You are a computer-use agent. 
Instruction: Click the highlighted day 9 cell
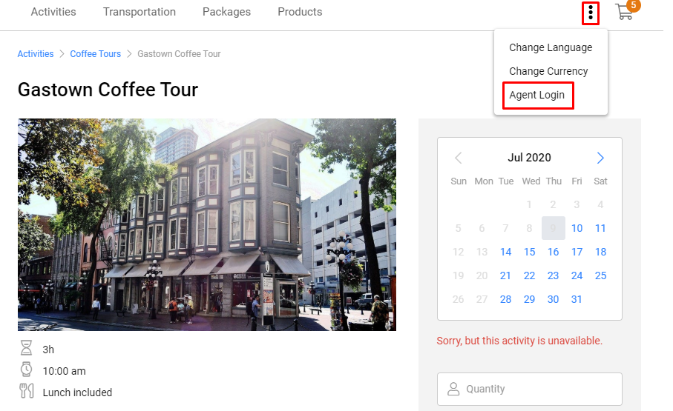coord(554,228)
